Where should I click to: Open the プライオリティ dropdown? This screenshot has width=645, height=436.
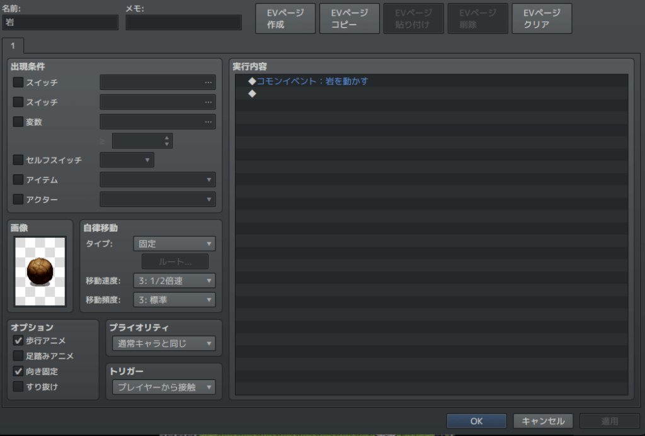tap(163, 344)
